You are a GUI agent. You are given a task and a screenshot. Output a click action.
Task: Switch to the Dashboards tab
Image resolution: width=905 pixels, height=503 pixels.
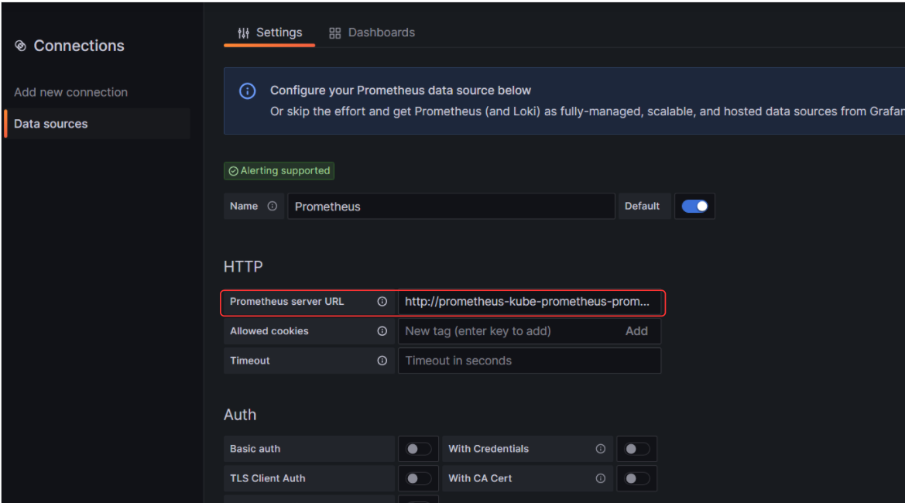click(372, 33)
